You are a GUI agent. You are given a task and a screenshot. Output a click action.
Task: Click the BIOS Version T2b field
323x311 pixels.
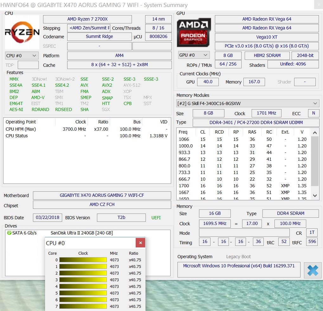(121, 217)
